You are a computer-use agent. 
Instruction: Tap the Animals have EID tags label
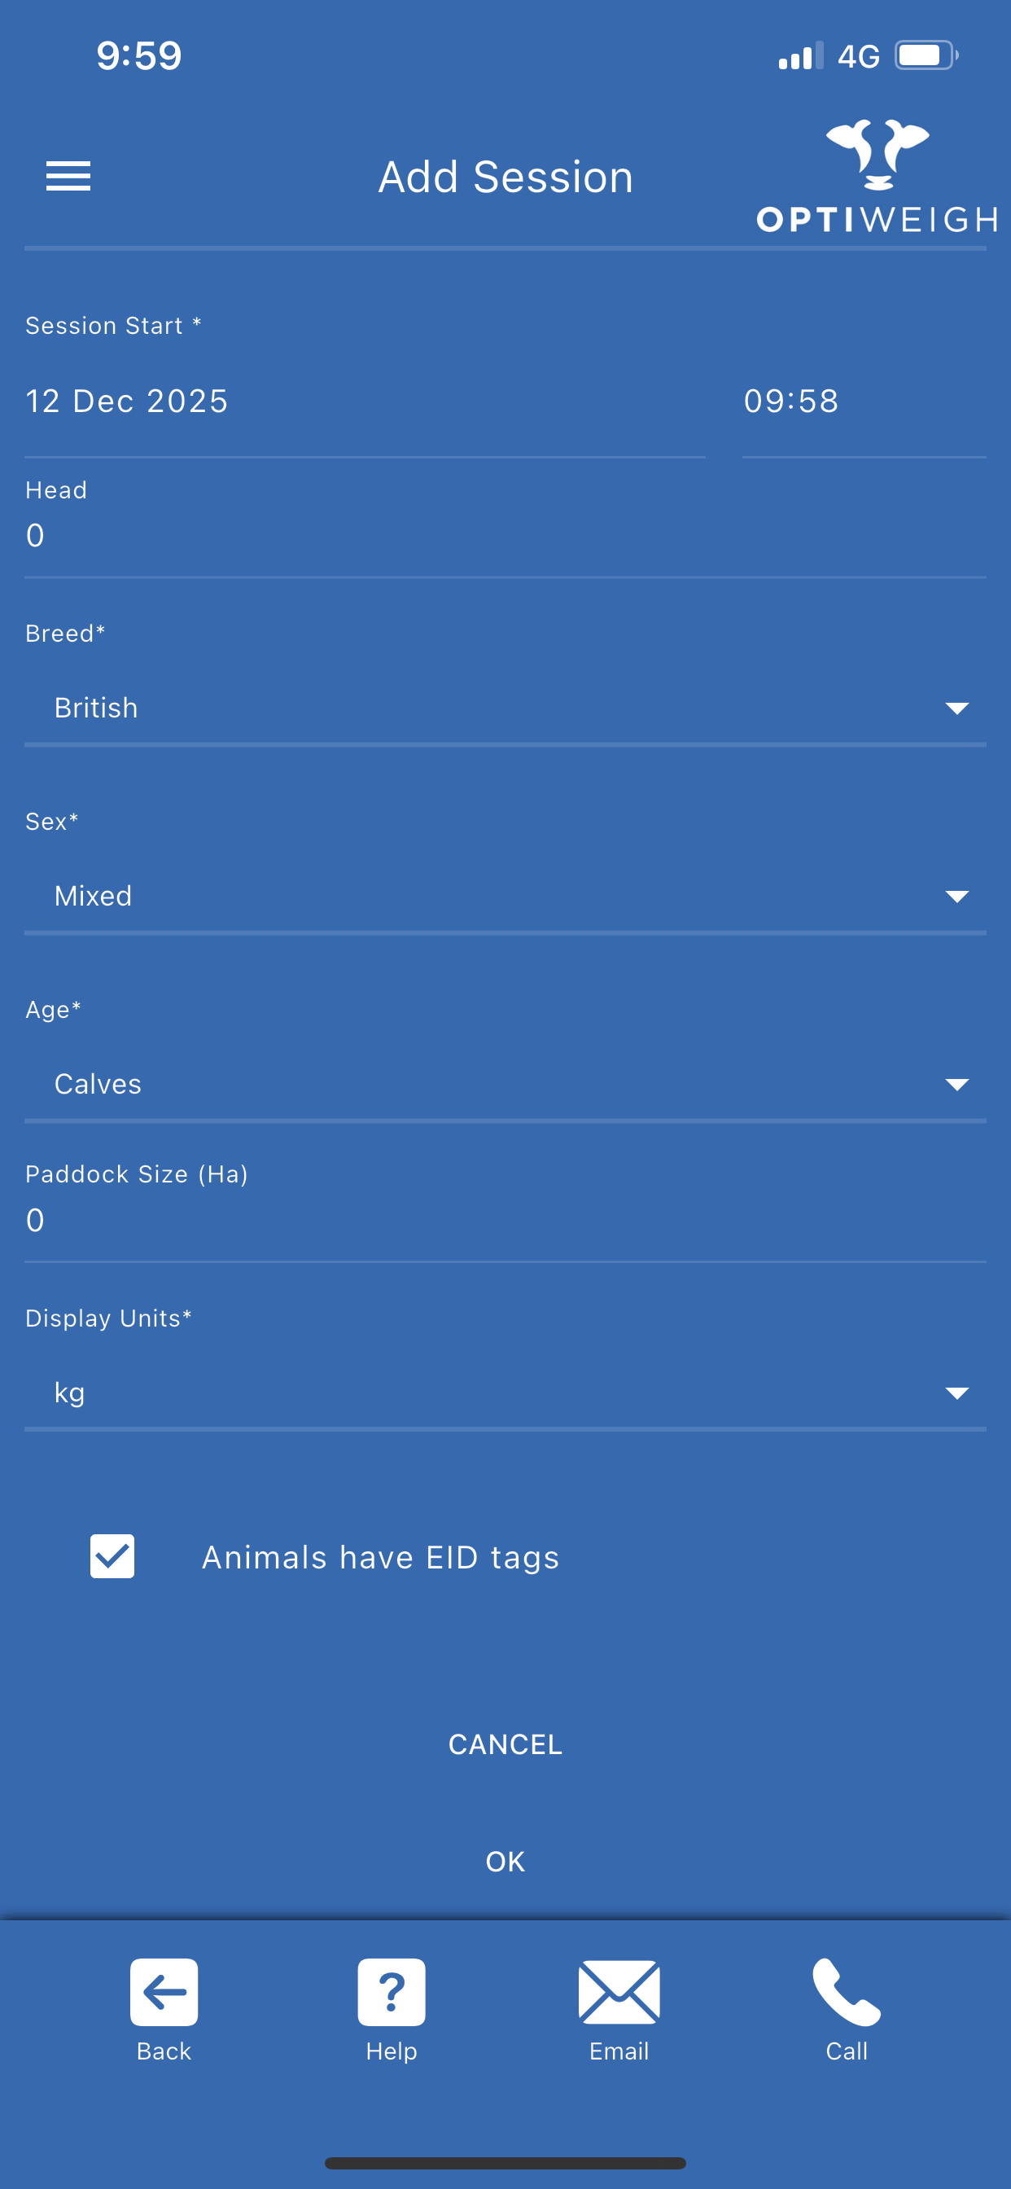[381, 1557]
